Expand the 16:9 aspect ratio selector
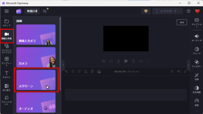 click(181, 22)
